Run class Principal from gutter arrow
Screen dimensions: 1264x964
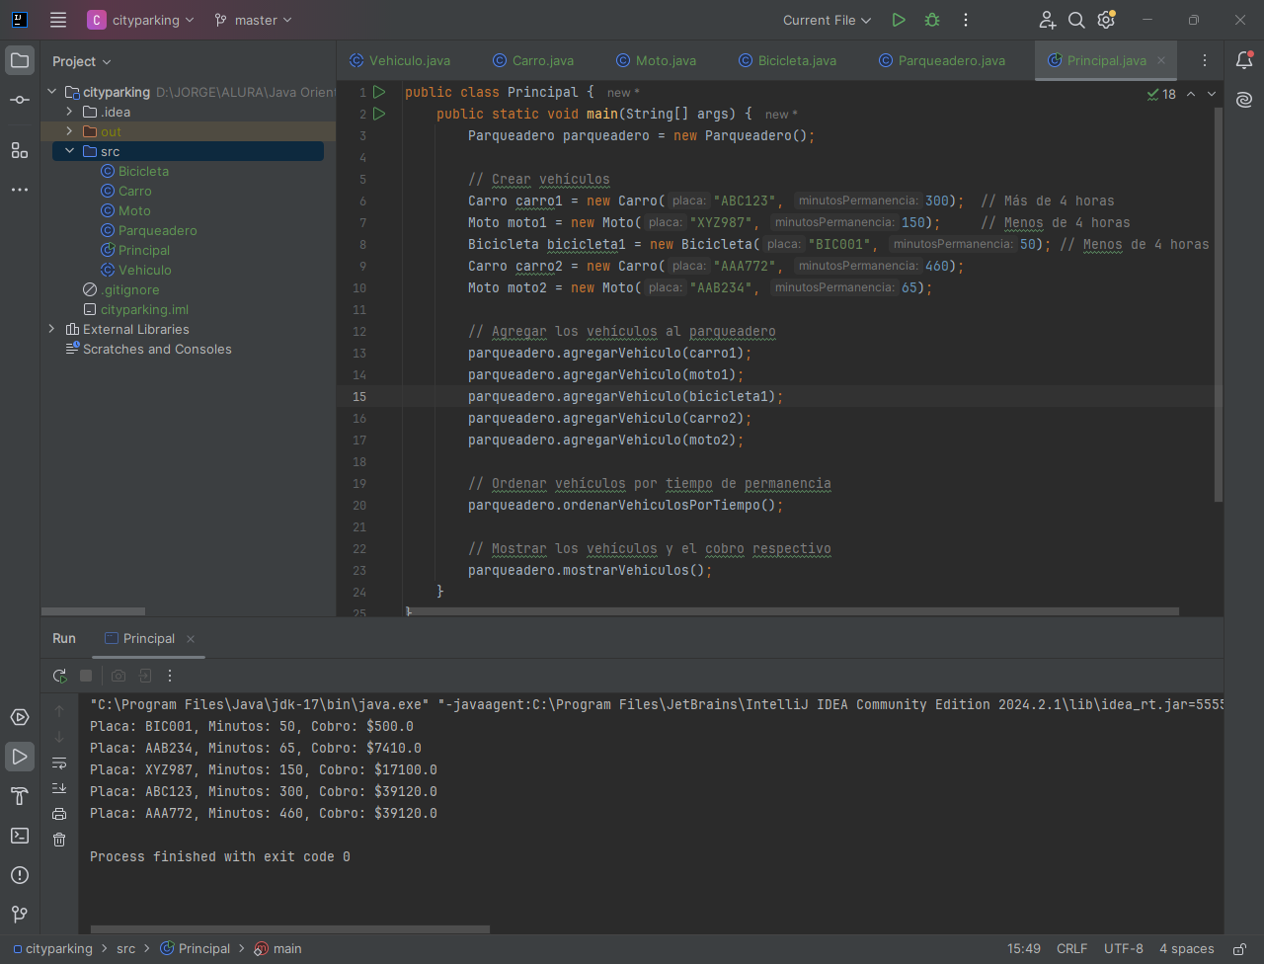(x=379, y=92)
